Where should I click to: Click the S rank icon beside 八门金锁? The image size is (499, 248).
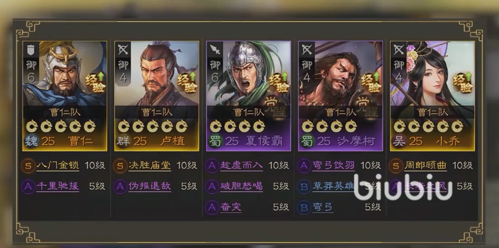28,166
